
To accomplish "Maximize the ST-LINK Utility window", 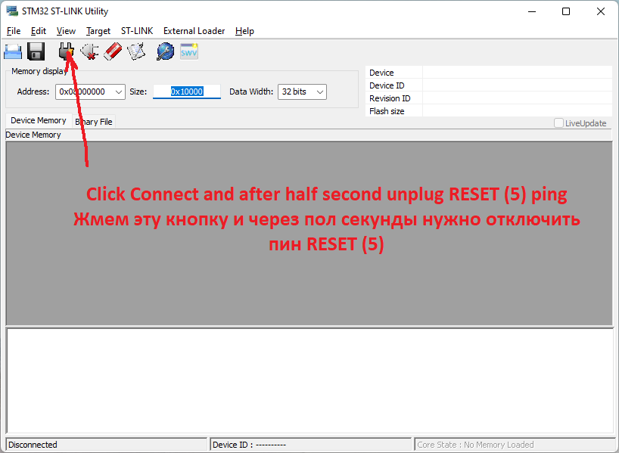I will pyautogui.click(x=566, y=11).
